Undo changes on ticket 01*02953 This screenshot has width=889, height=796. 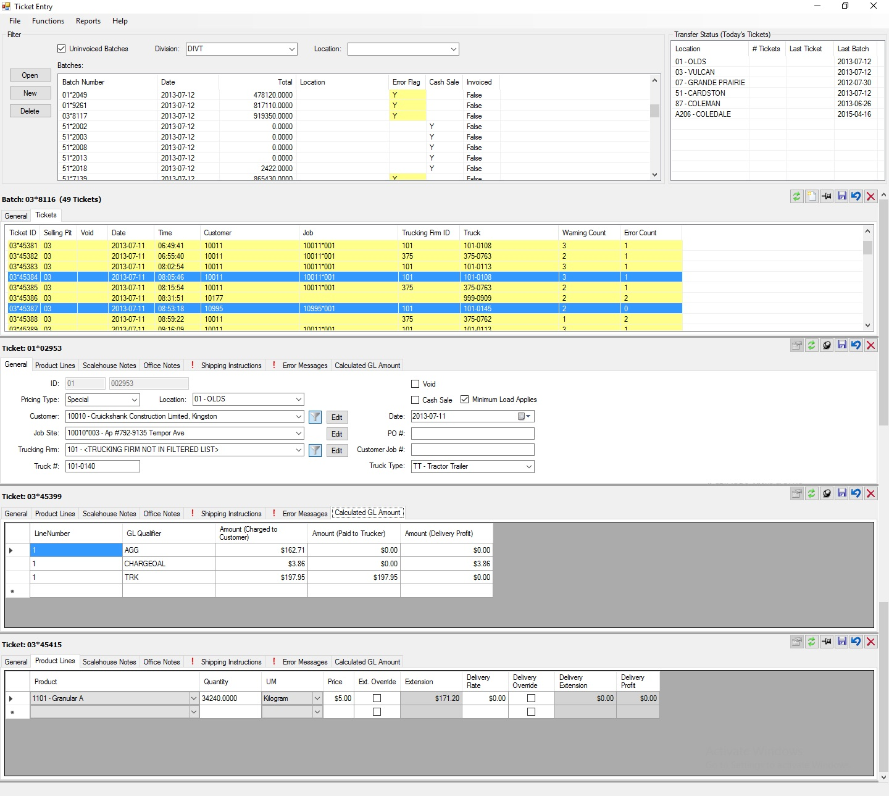pos(856,346)
